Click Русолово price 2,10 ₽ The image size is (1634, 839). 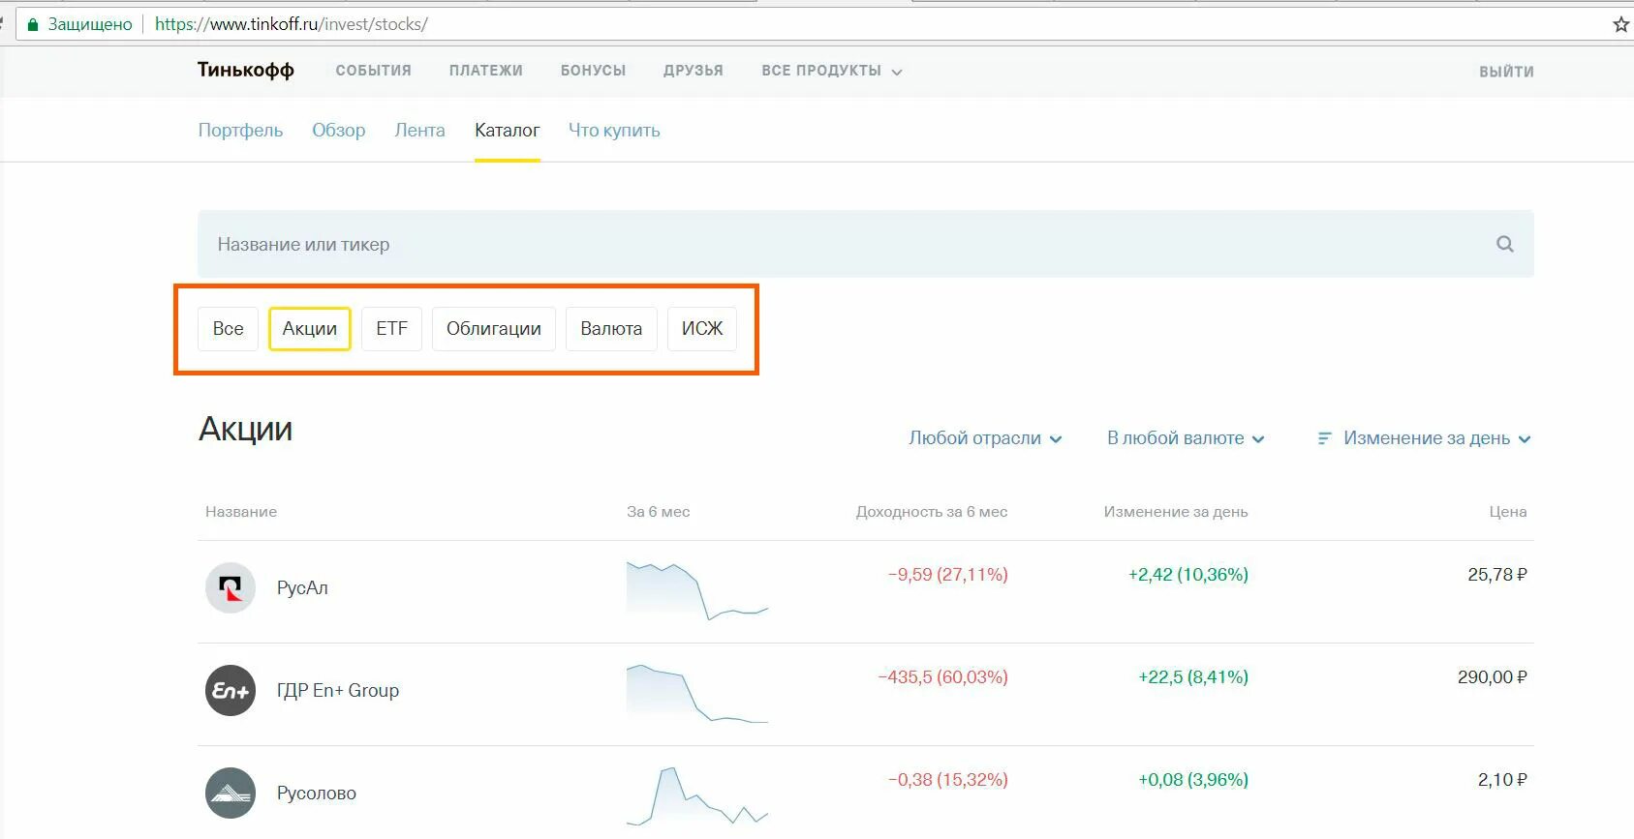click(x=1502, y=780)
